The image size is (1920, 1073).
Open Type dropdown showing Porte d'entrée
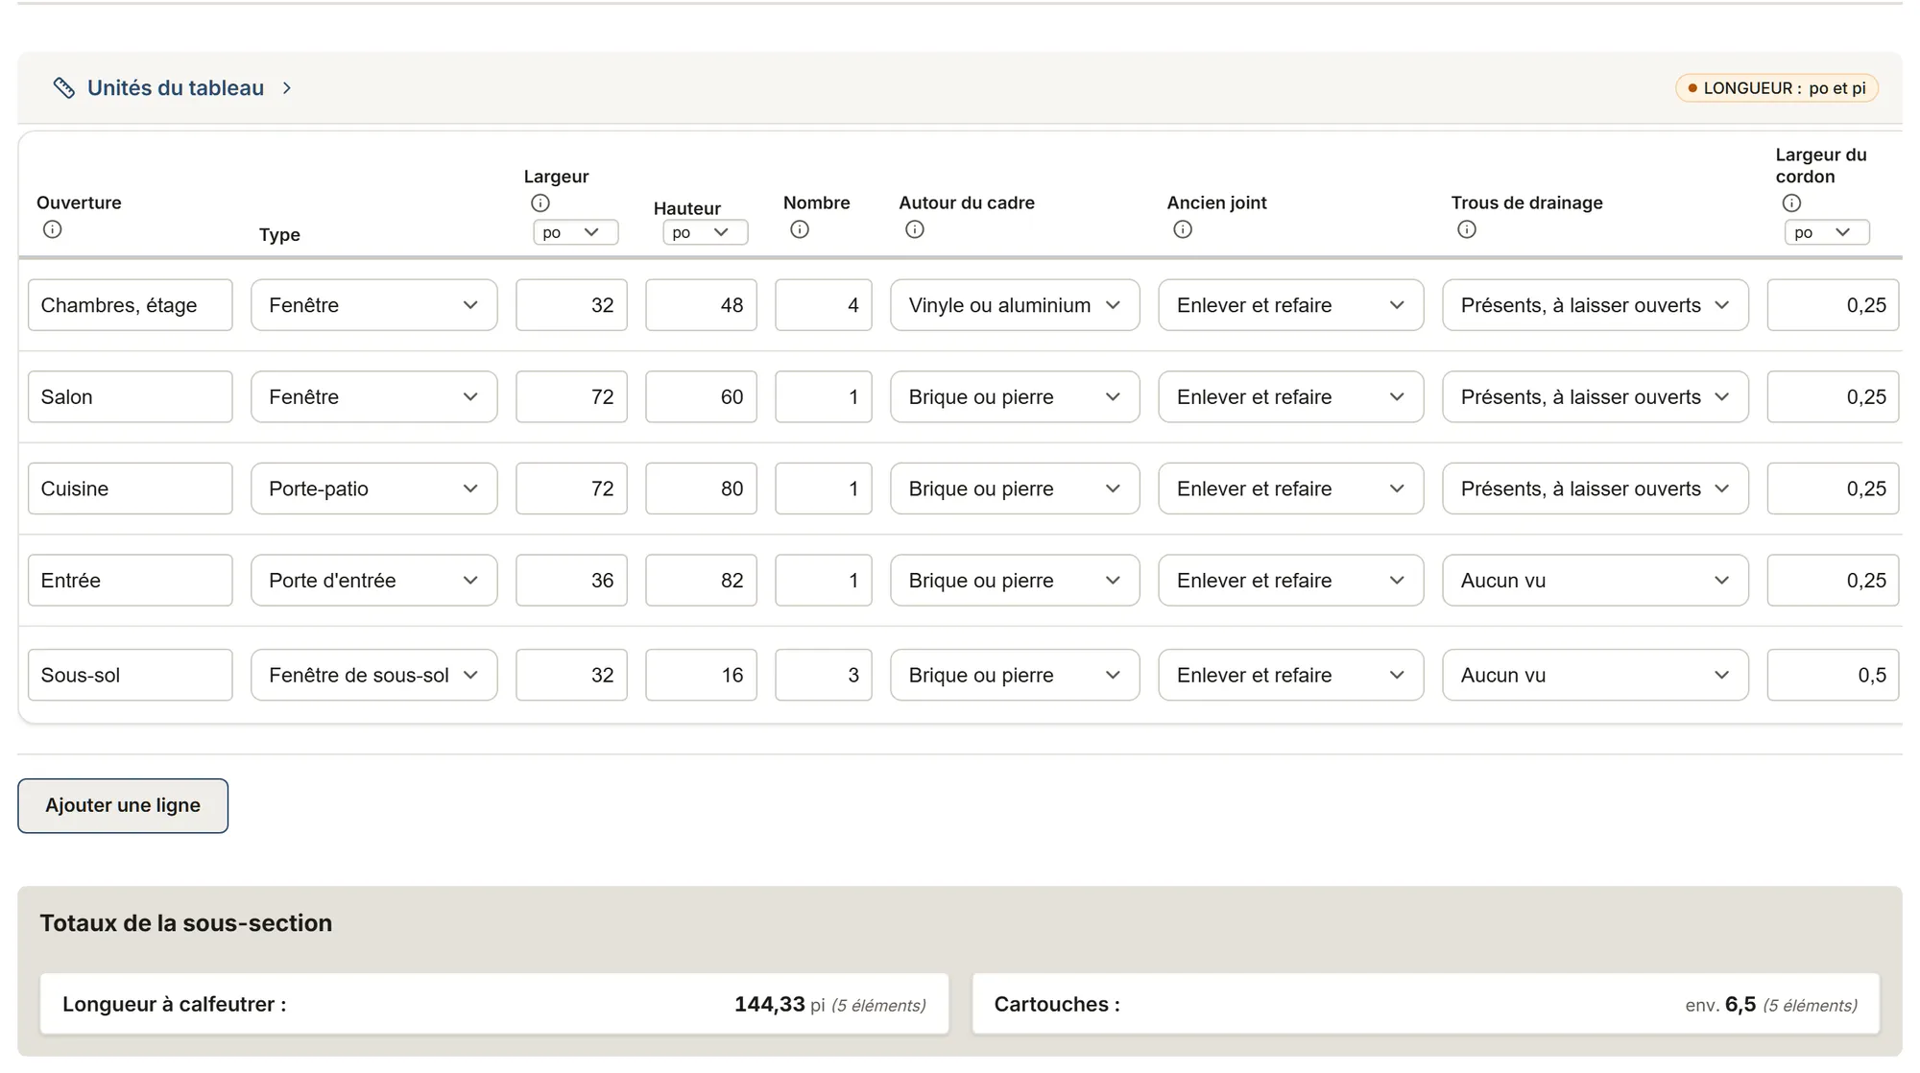(x=374, y=581)
